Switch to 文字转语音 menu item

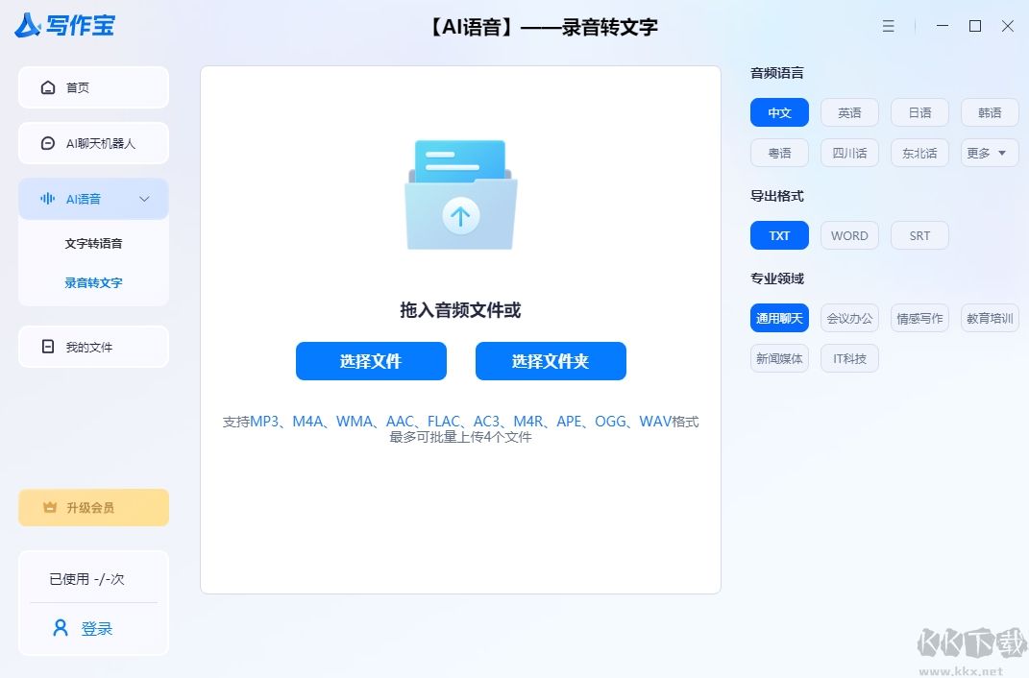[x=93, y=243]
